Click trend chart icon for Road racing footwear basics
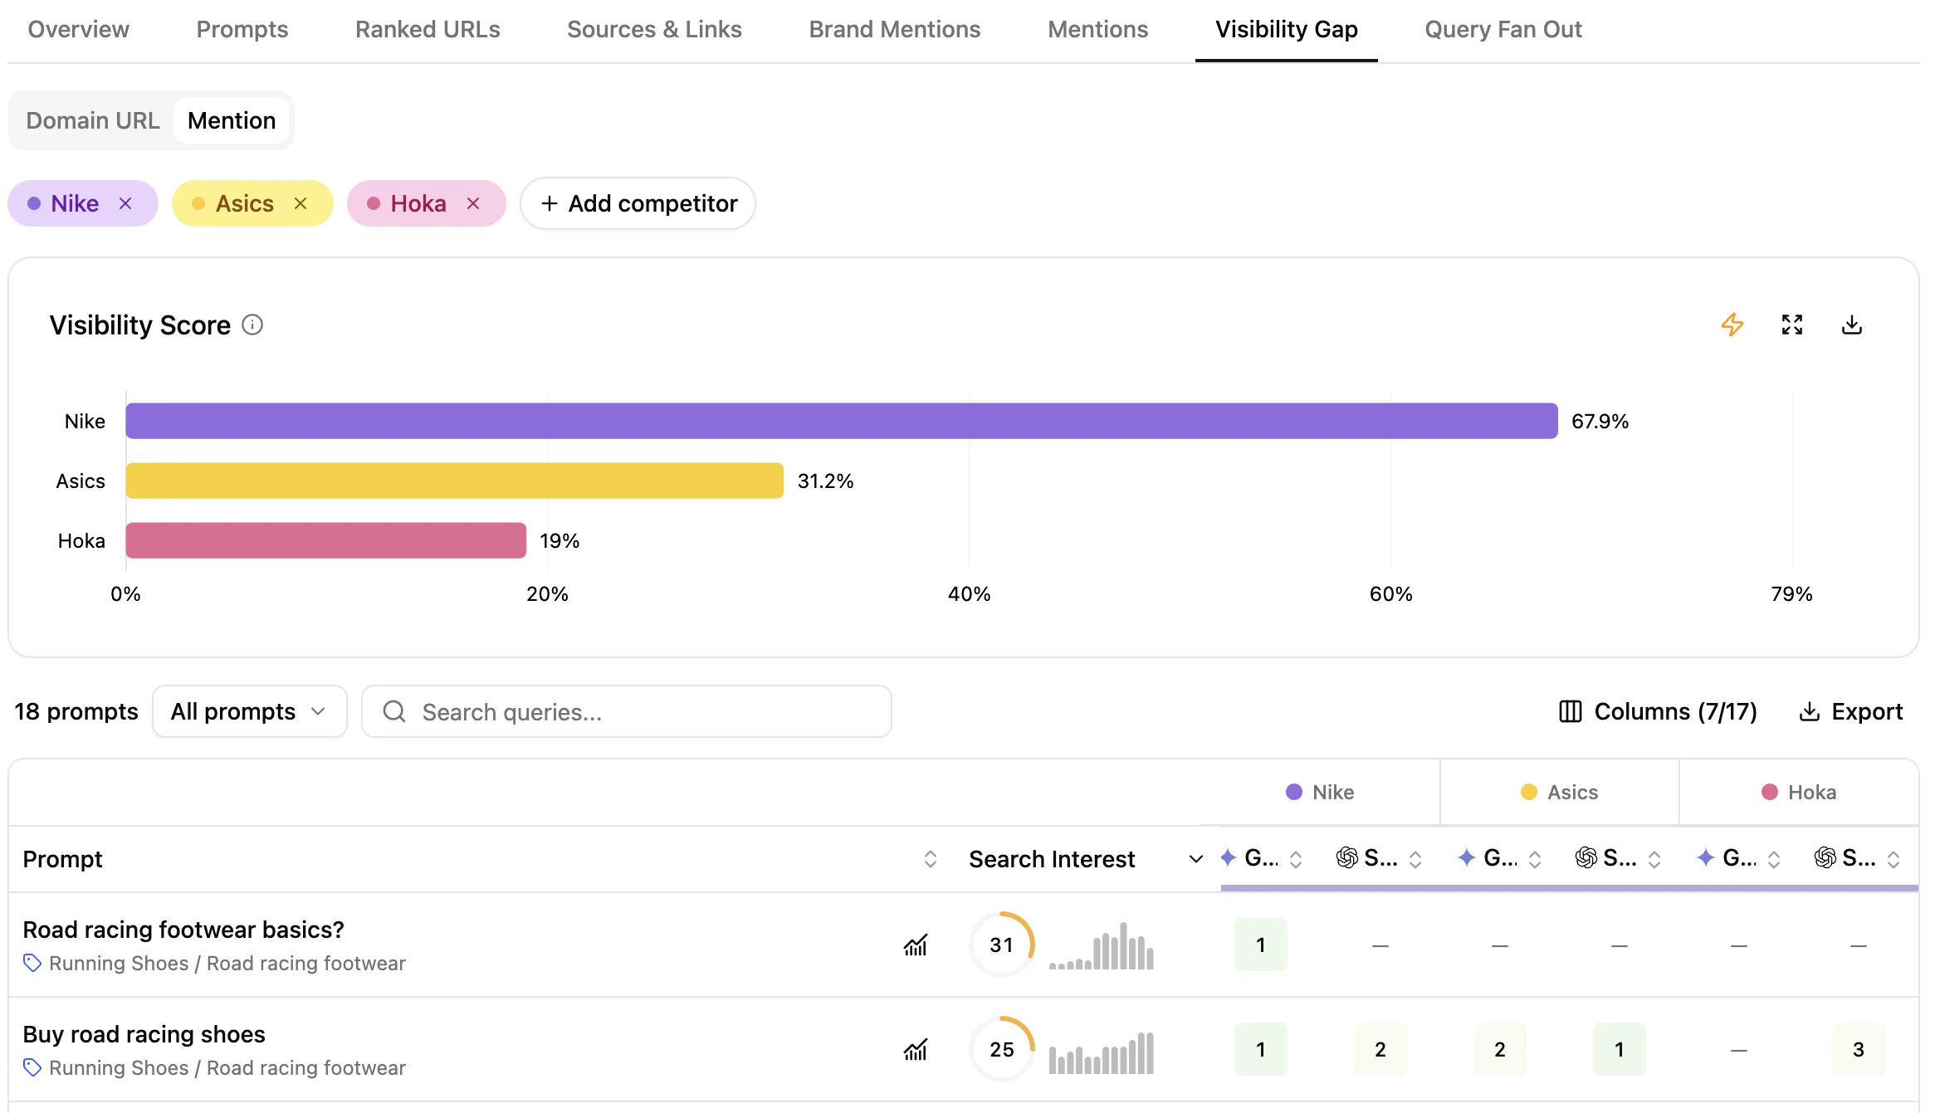This screenshot has width=1940, height=1113. tap(916, 945)
